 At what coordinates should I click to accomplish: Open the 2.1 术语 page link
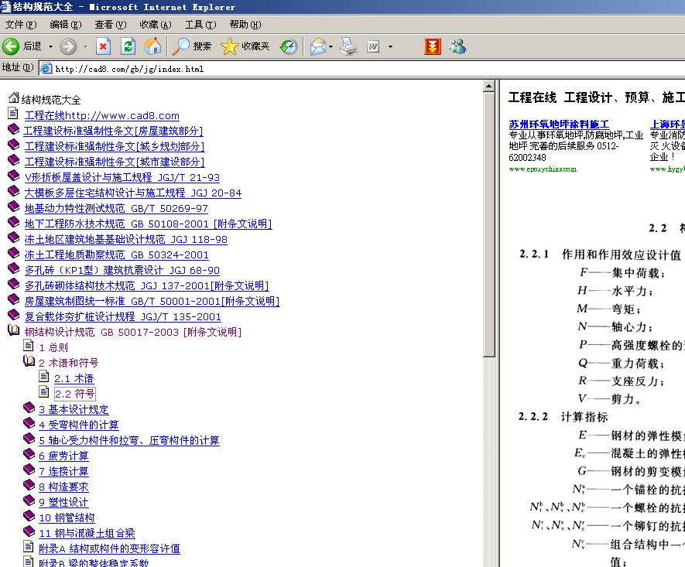pyautogui.click(x=74, y=378)
